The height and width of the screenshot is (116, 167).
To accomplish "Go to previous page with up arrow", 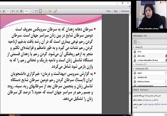I will [1, 11].
